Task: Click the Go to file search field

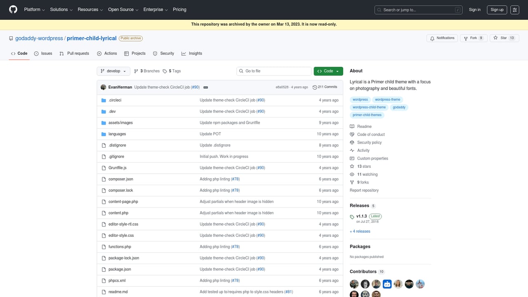Action: [x=273, y=71]
